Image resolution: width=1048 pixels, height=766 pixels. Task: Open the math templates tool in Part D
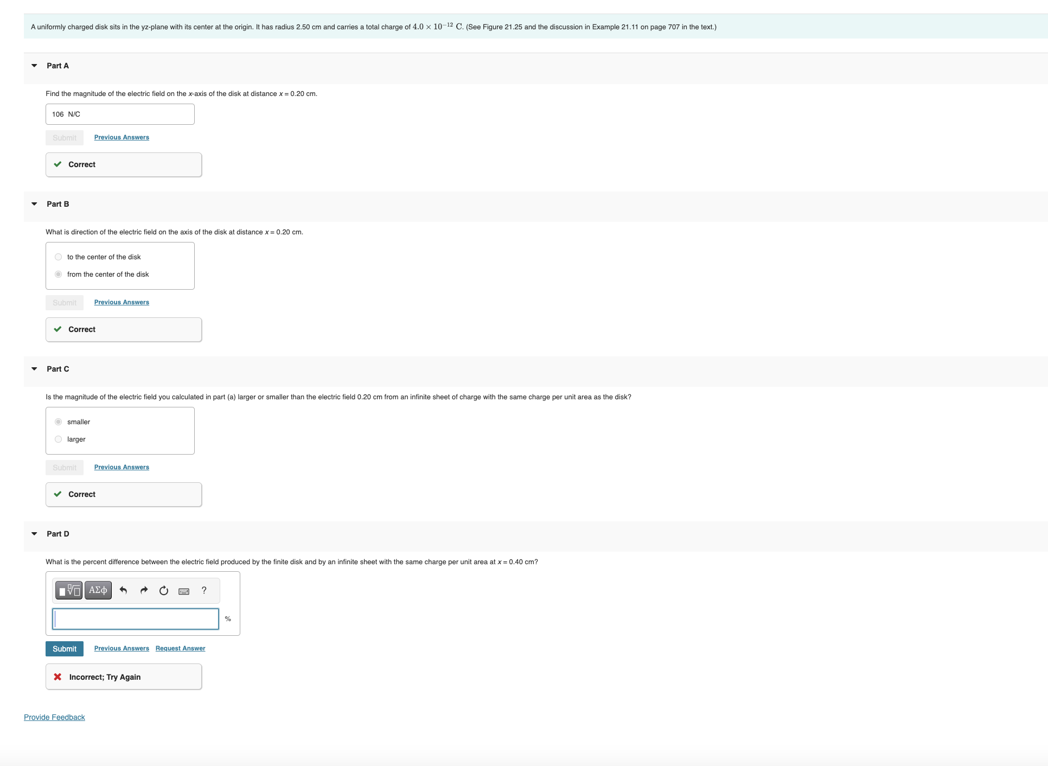tap(69, 590)
